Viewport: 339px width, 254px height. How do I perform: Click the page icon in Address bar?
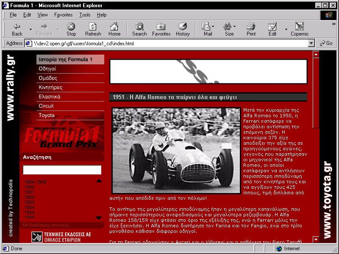tap(29, 44)
